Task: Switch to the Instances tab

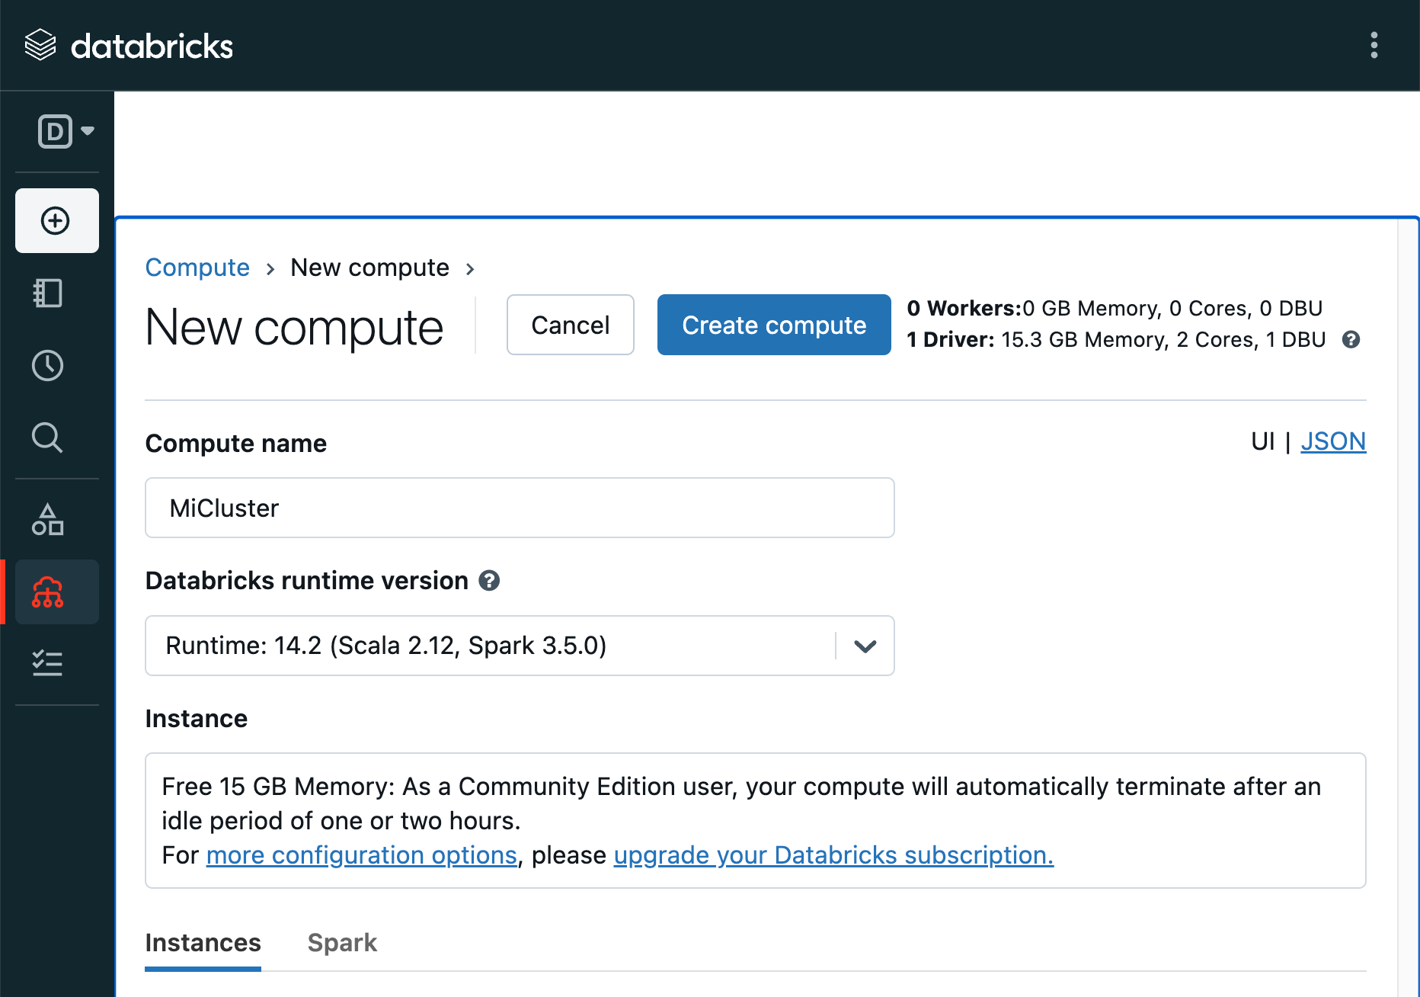Action: point(203,944)
